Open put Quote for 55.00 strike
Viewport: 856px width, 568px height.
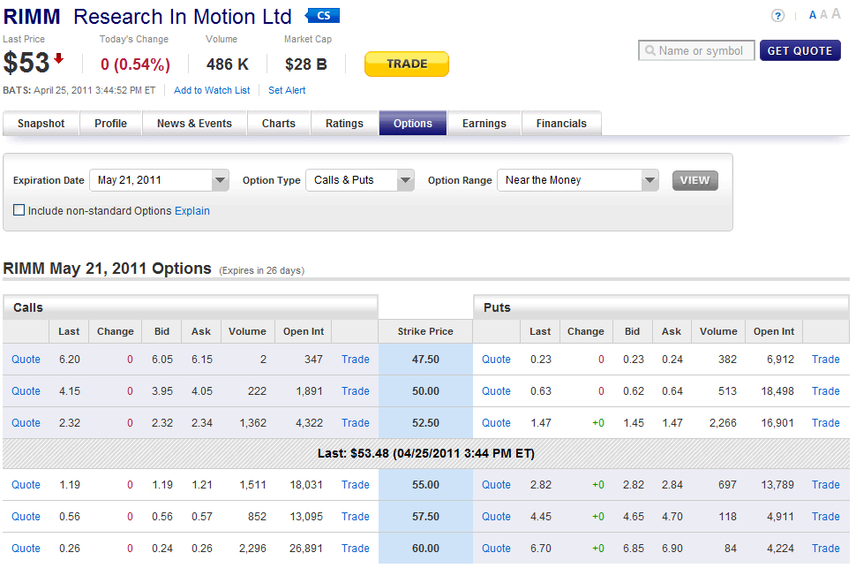coord(496,484)
